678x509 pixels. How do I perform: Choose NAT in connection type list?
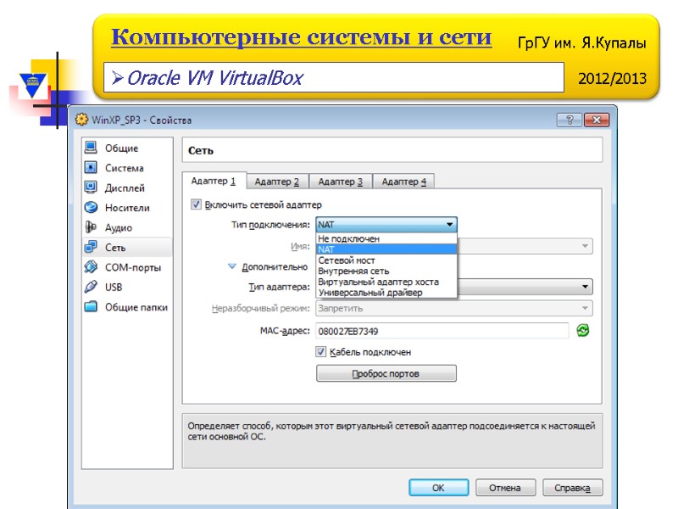[x=386, y=249]
